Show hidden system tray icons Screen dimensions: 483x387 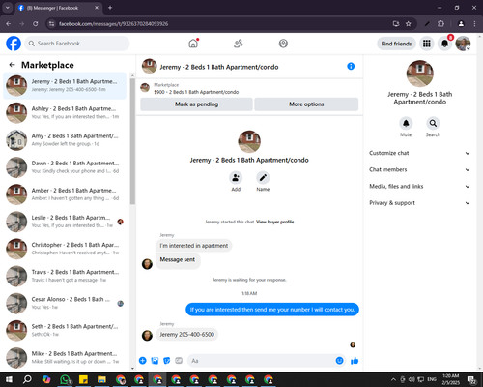tap(393, 379)
